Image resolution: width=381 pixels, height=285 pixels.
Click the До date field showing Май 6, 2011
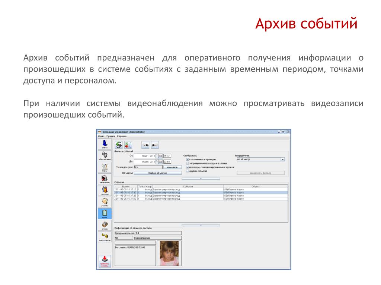[x=145, y=162]
